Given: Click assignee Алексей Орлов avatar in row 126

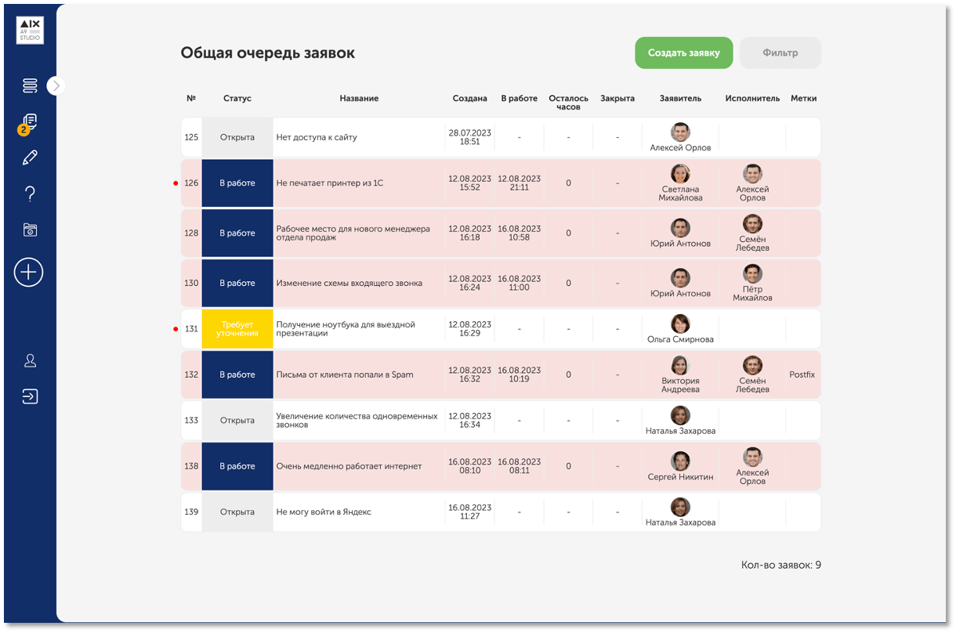Looking at the screenshot, I should click(752, 174).
